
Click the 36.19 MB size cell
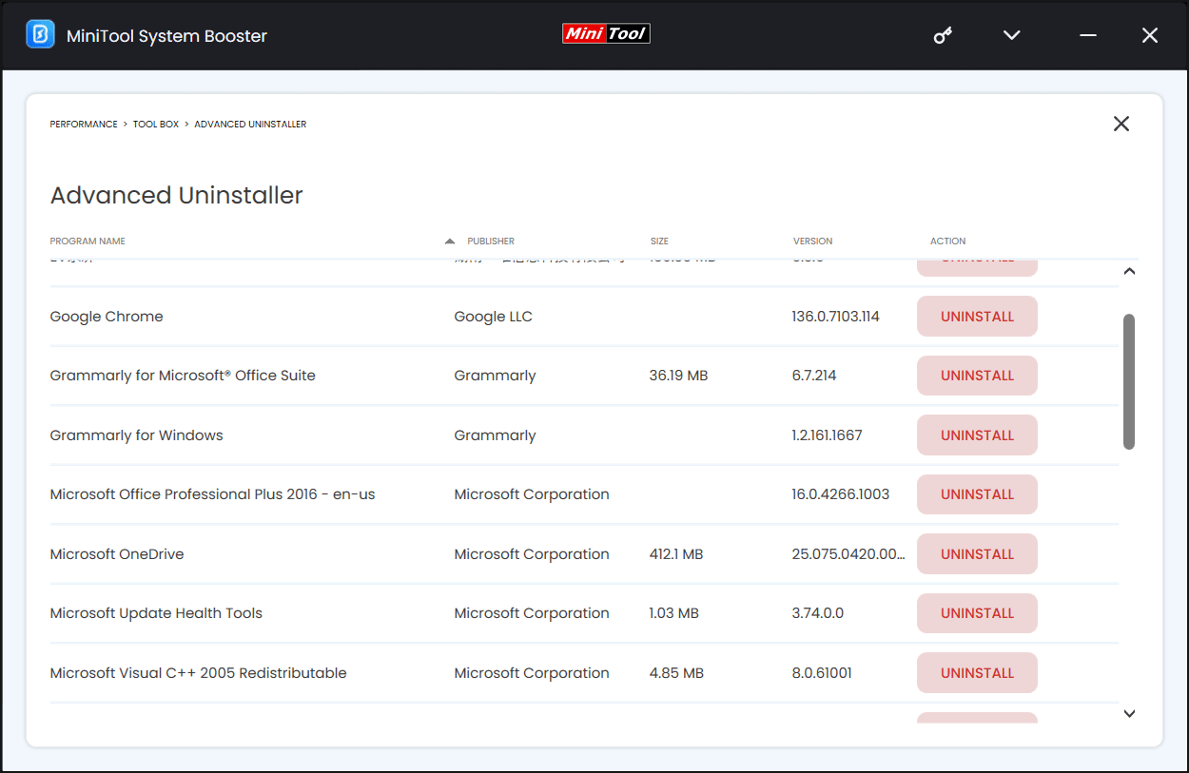click(678, 376)
